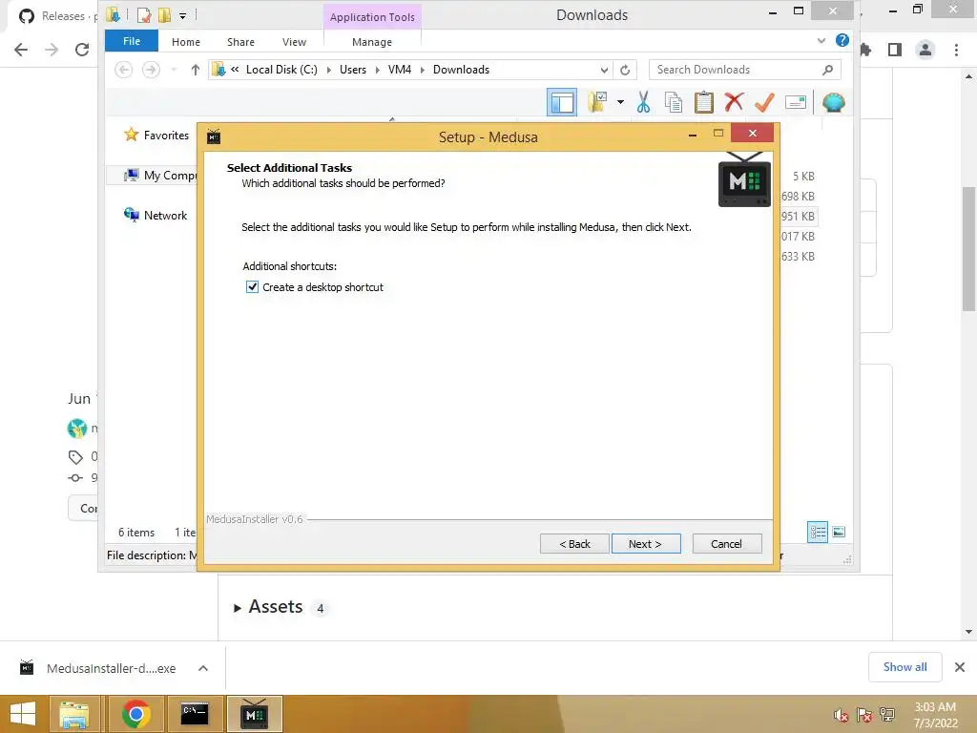Open Command Prompt from the taskbar
Viewport: 977px width, 733px height.
(x=195, y=714)
